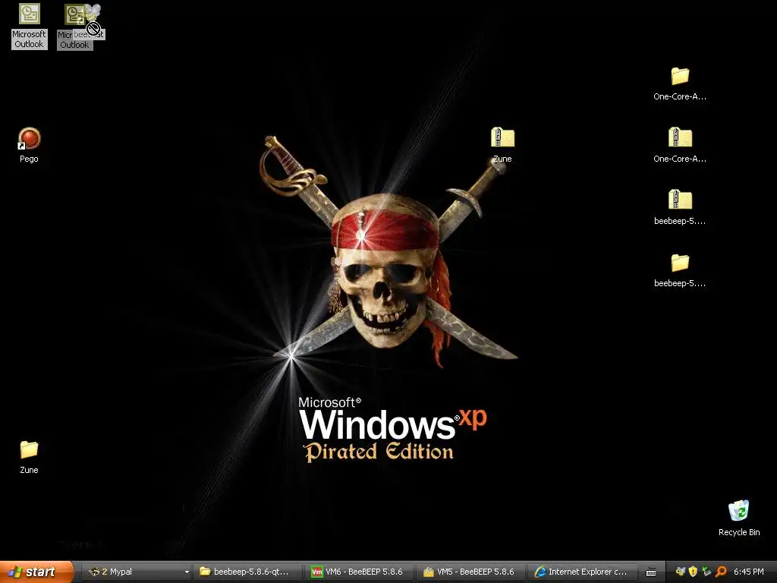This screenshot has height=583, width=777.
Task: Click the orange magnifier tray icon
Action: click(721, 572)
